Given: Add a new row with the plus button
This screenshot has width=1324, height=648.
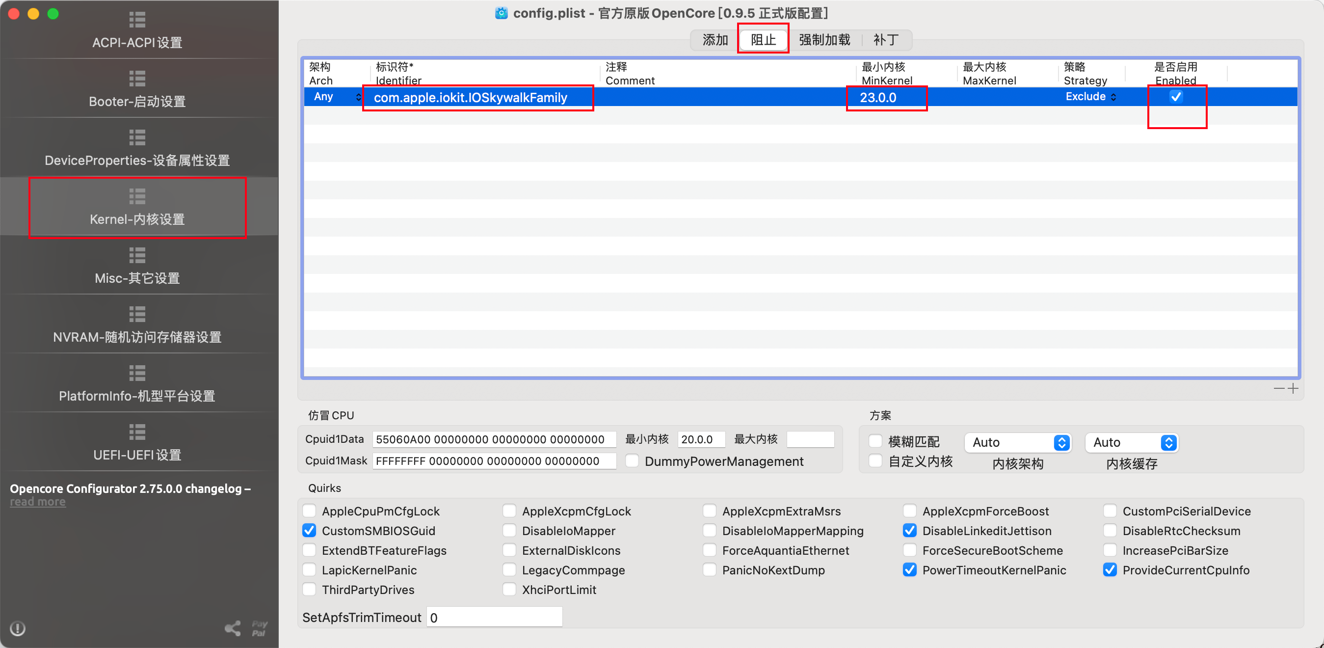Looking at the screenshot, I should 1294,389.
